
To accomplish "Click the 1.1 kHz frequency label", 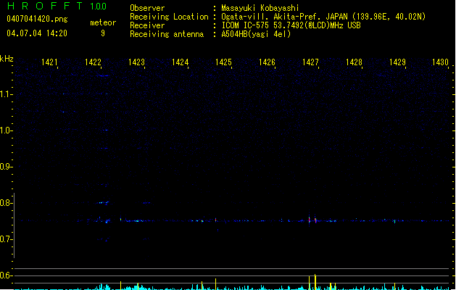I will (x=6, y=94).
